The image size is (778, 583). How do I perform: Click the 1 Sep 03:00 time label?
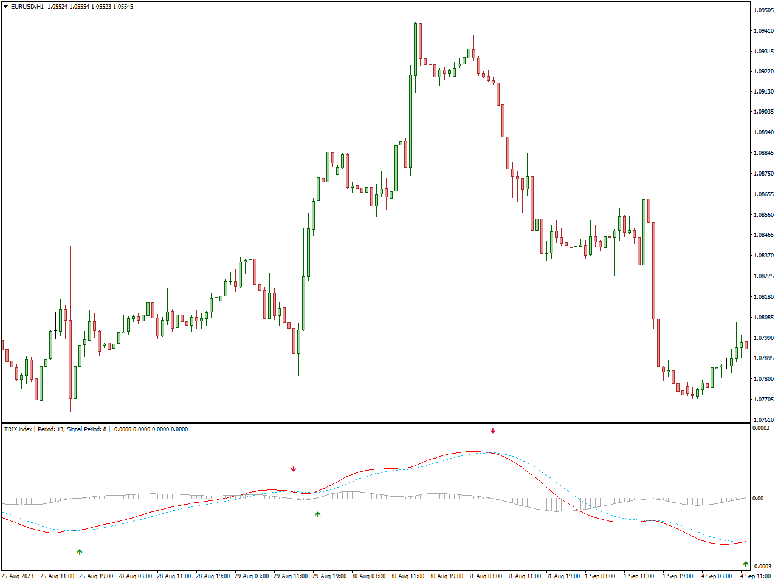click(600, 576)
